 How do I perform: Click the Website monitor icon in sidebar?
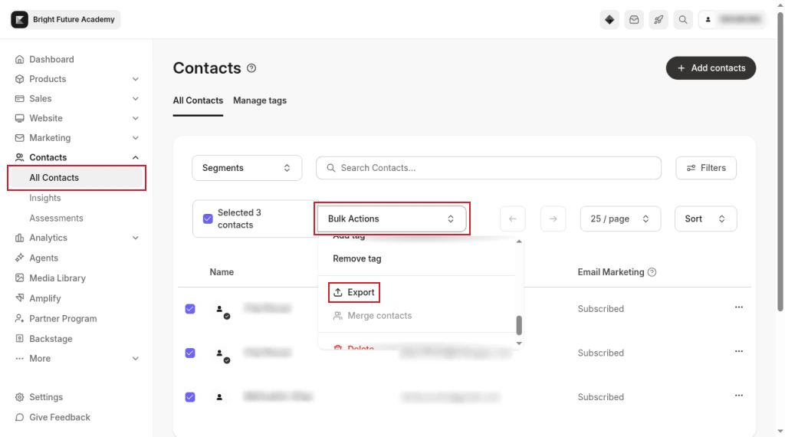tap(19, 118)
